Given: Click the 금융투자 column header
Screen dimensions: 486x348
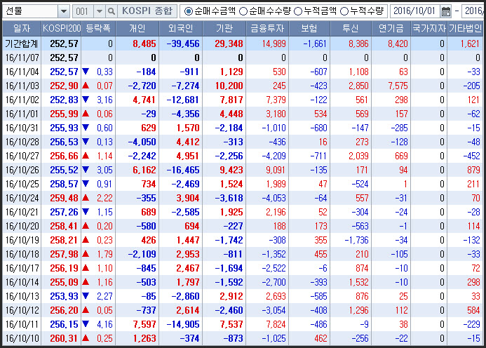Looking at the screenshot, I should (267, 29).
